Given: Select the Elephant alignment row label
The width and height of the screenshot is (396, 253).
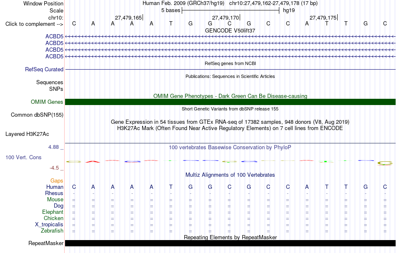Looking at the screenshot, I should tap(53, 212).
